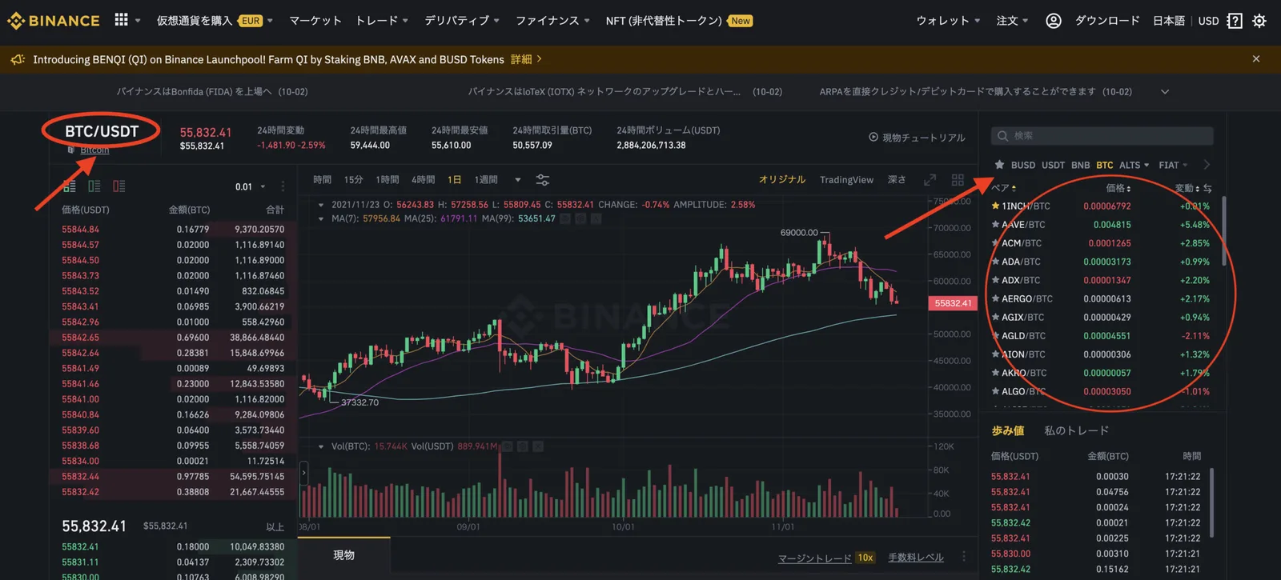This screenshot has height=580, width=1281.
Task: Open more chart intervals dropdown arrow
Action: 517,180
